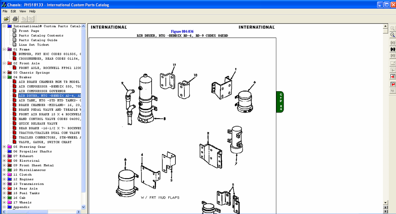The width and height of the screenshot is (396, 214).
Task: Click the blue Appendix folder icon
Action: [9, 207]
